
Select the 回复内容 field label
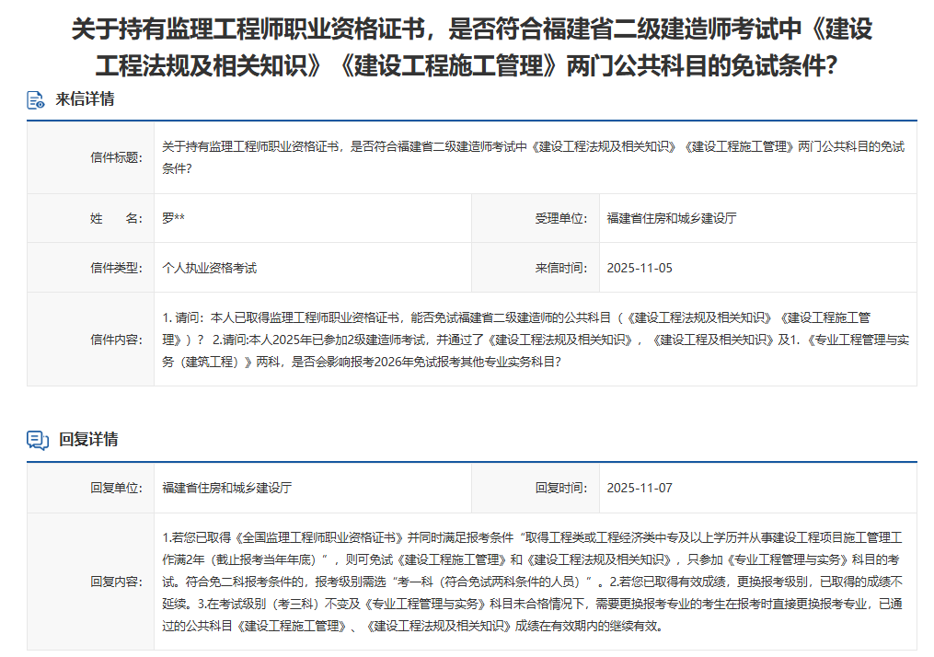pos(116,582)
